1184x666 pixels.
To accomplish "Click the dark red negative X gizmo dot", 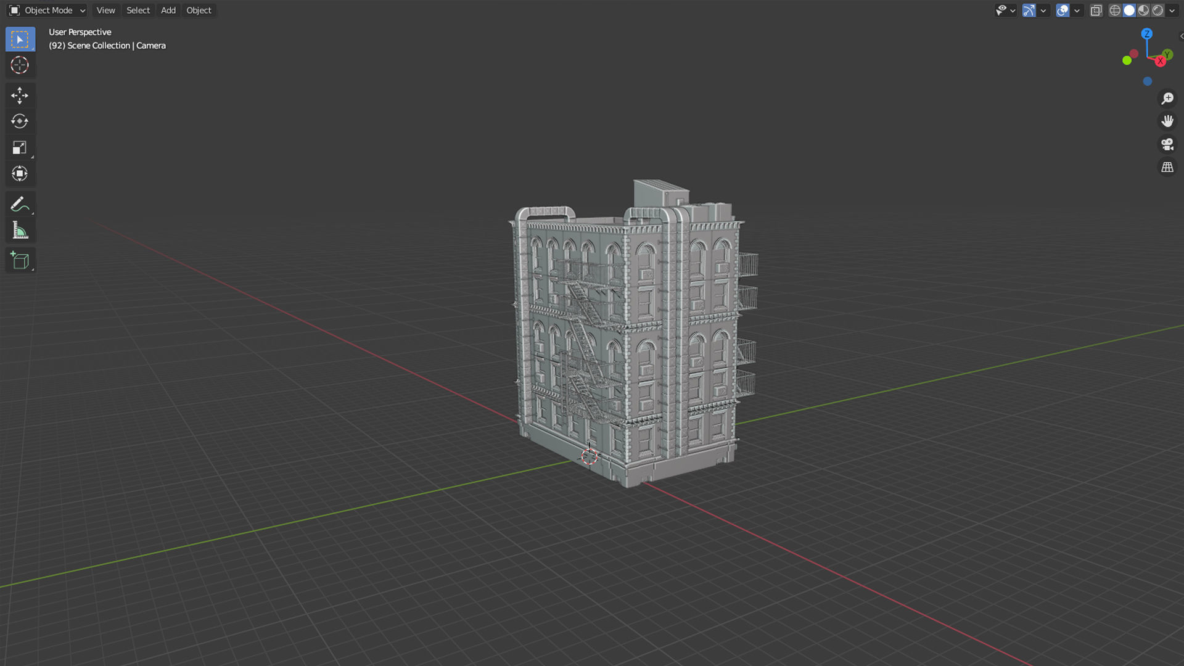I will point(1134,54).
